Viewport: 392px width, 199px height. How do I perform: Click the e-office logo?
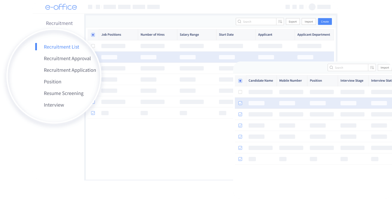(61, 7)
